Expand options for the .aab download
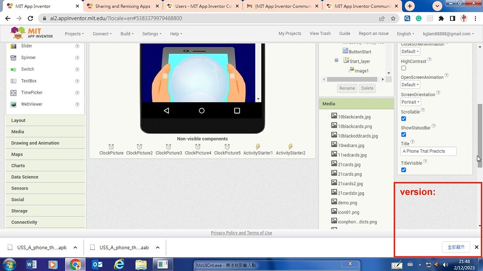Image resolution: width=483 pixels, height=271 pixels. (158, 247)
